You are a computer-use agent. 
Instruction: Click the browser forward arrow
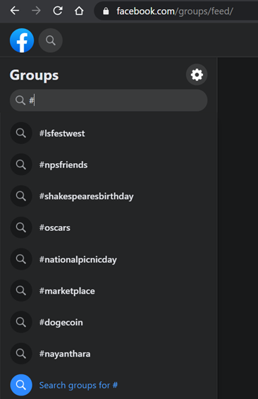pyautogui.click(x=36, y=11)
